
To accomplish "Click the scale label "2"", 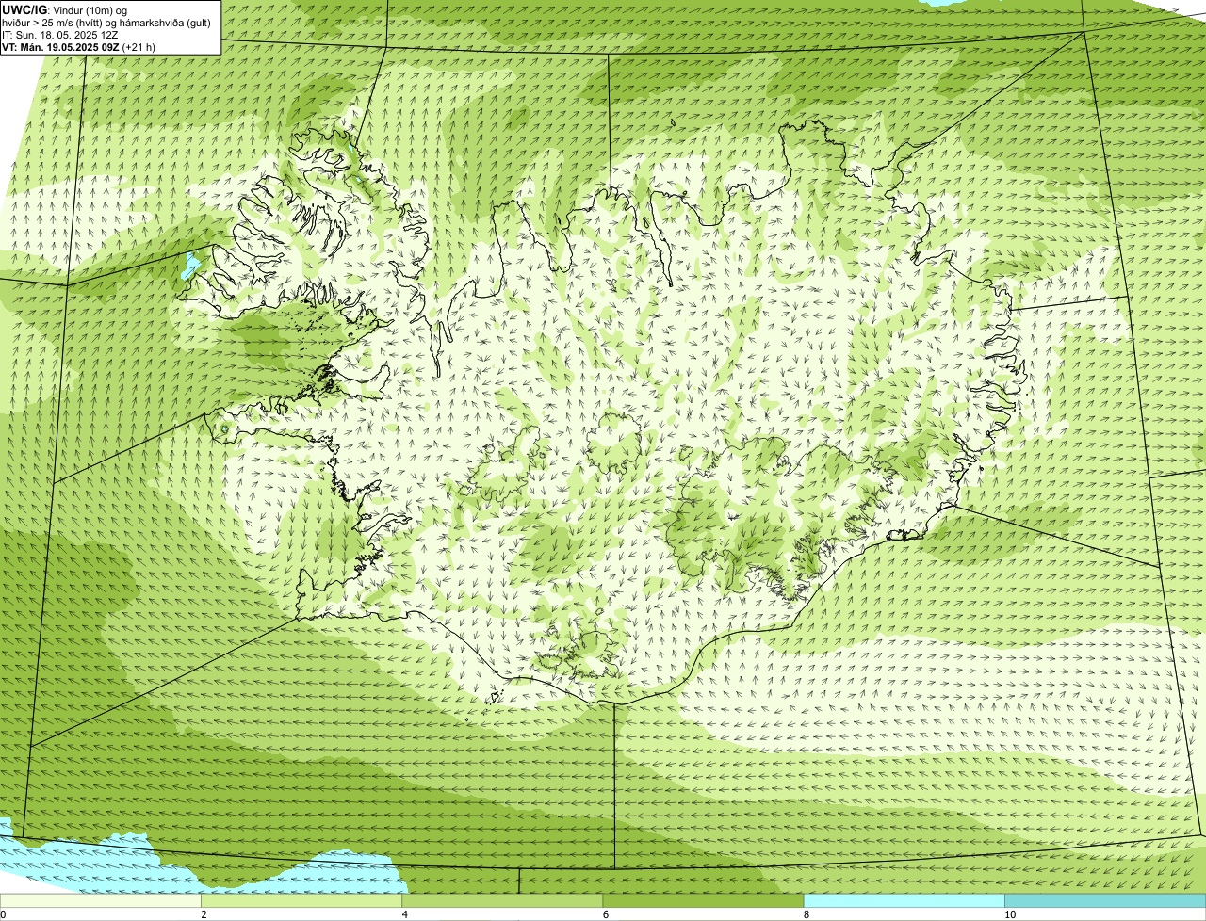I will tap(204, 914).
